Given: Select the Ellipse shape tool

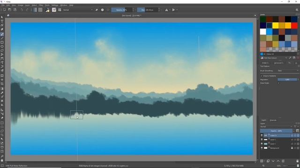Looking at the screenshot, I should coord(2,46).
